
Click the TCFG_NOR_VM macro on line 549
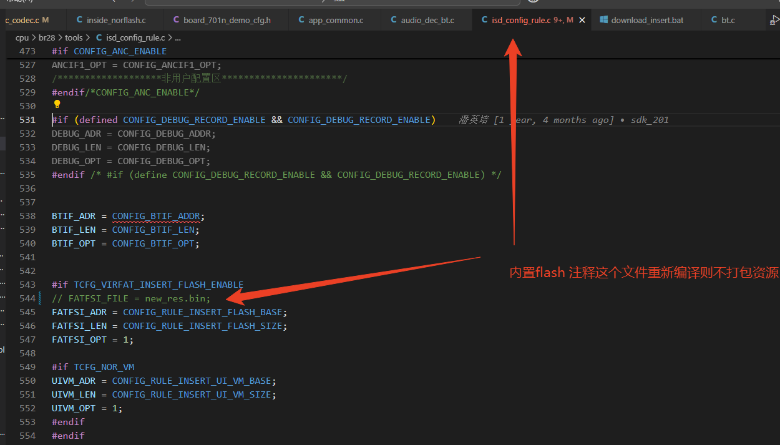pyautogui.click(x=104, y=367)
